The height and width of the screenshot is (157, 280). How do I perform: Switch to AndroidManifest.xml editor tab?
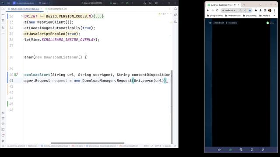56,9
